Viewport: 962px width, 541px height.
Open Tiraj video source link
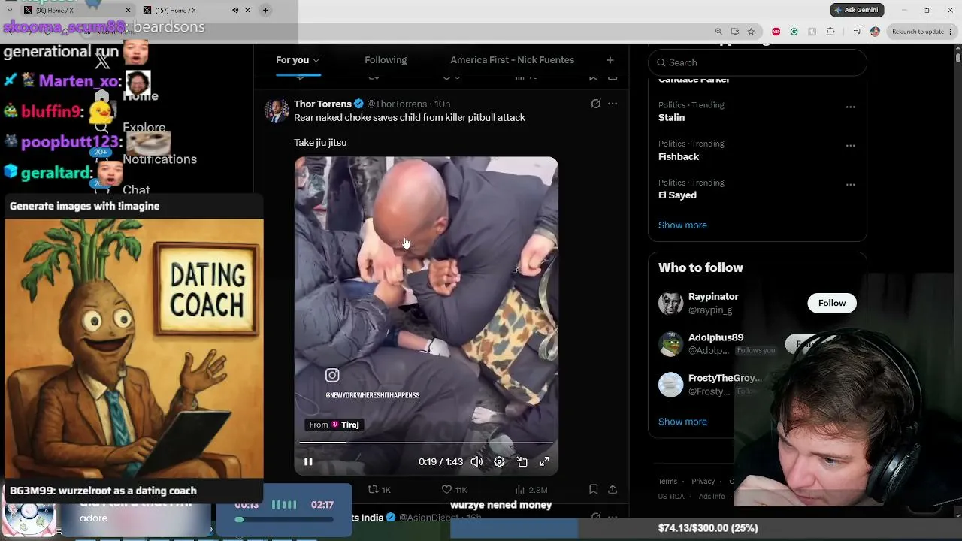[x=334, y=425]
